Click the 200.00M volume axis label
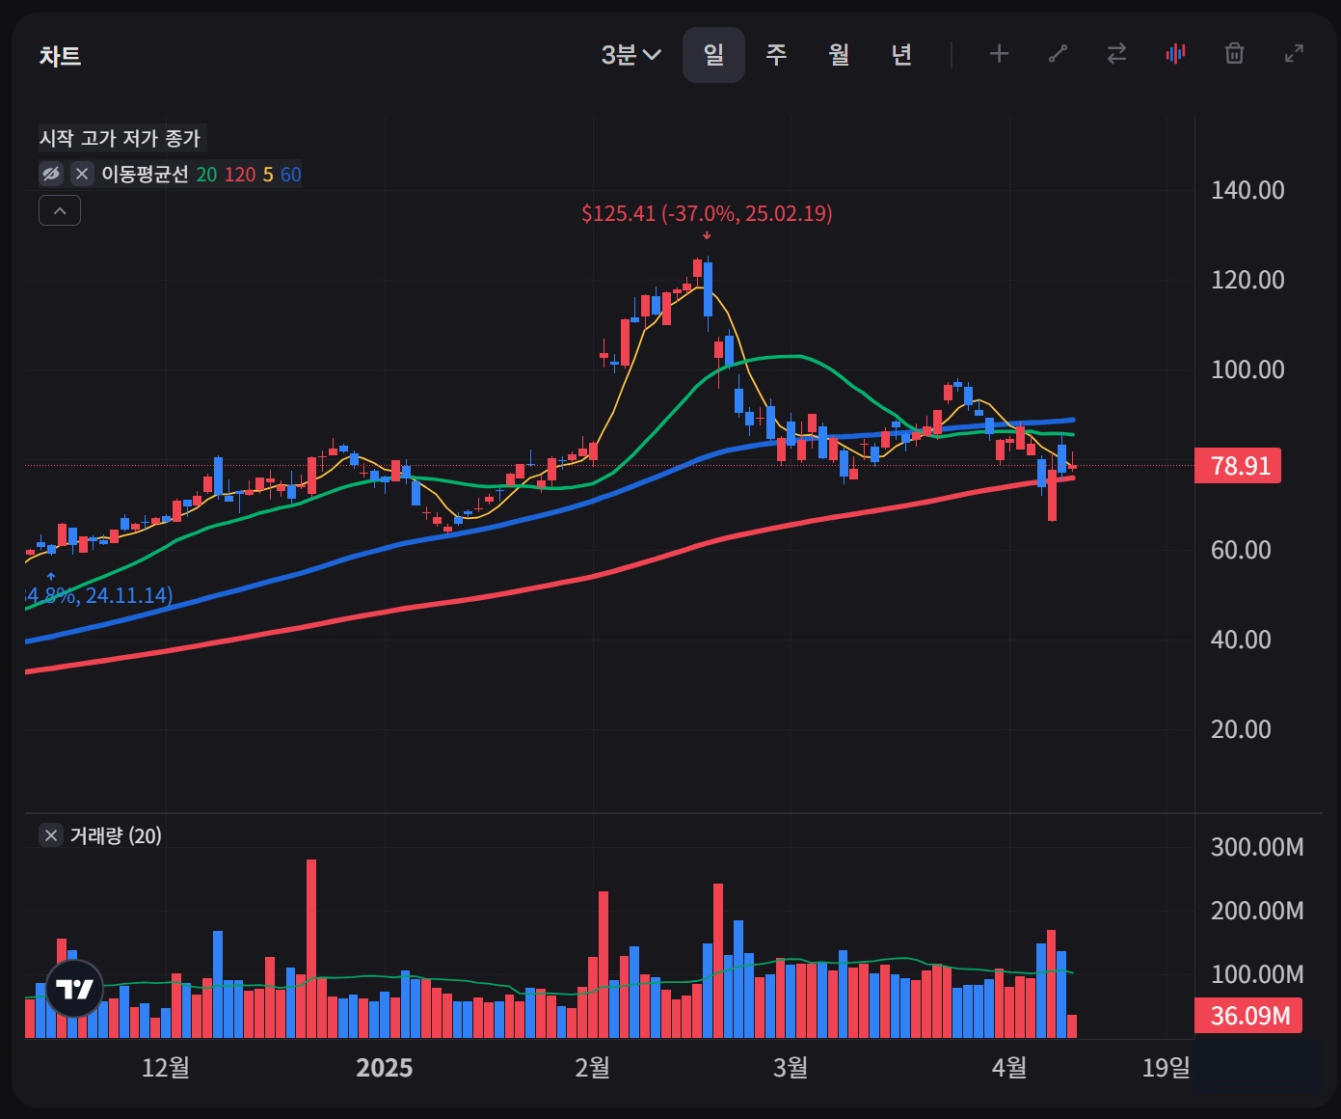This screenshot has width=1341, height=1119. click(x=1257, y=911)
